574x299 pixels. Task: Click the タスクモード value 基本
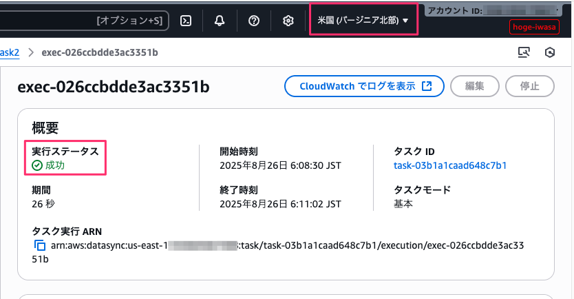[x=403, y=204]
